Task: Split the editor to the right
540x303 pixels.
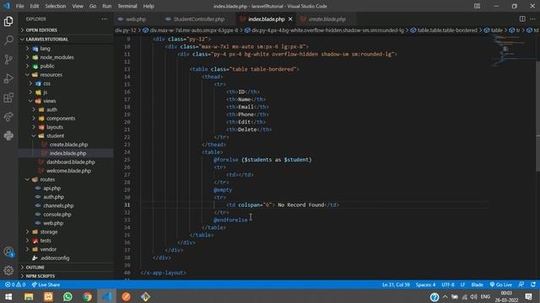Action: pyautogui.click(x=522, y=19)
